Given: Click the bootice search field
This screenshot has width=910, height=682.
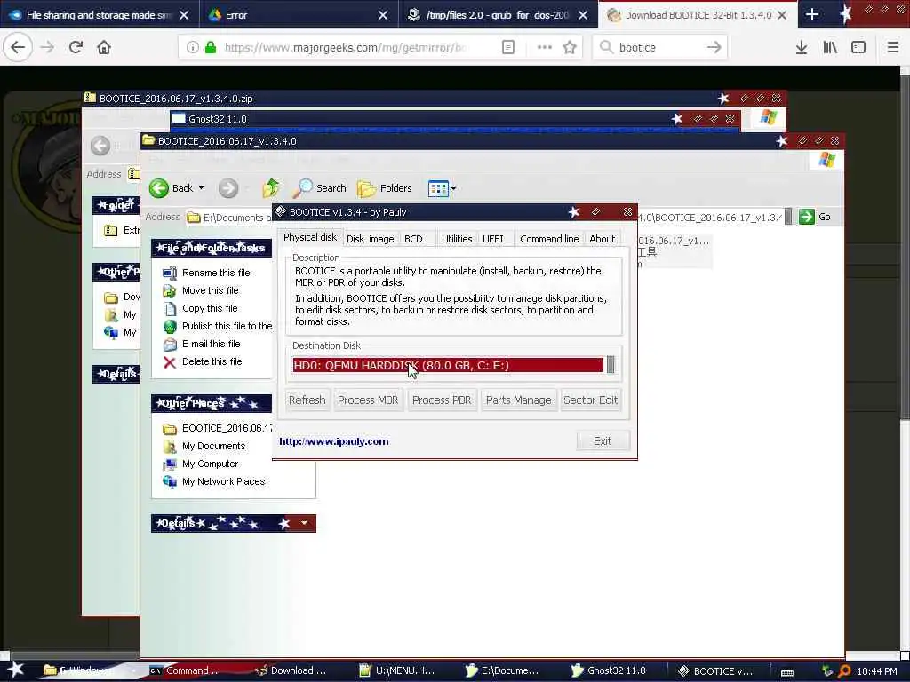Looking at the screenshot, I should click(x=661, y=48).
